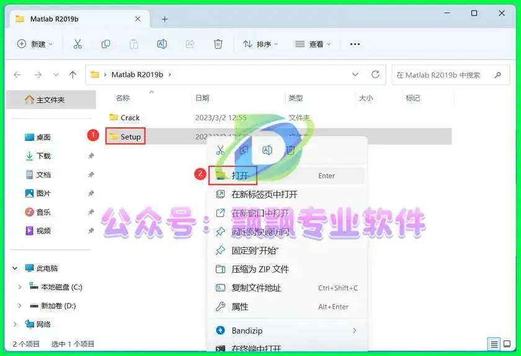Select the Matlab R2019b tab

(x=79, y=19)
